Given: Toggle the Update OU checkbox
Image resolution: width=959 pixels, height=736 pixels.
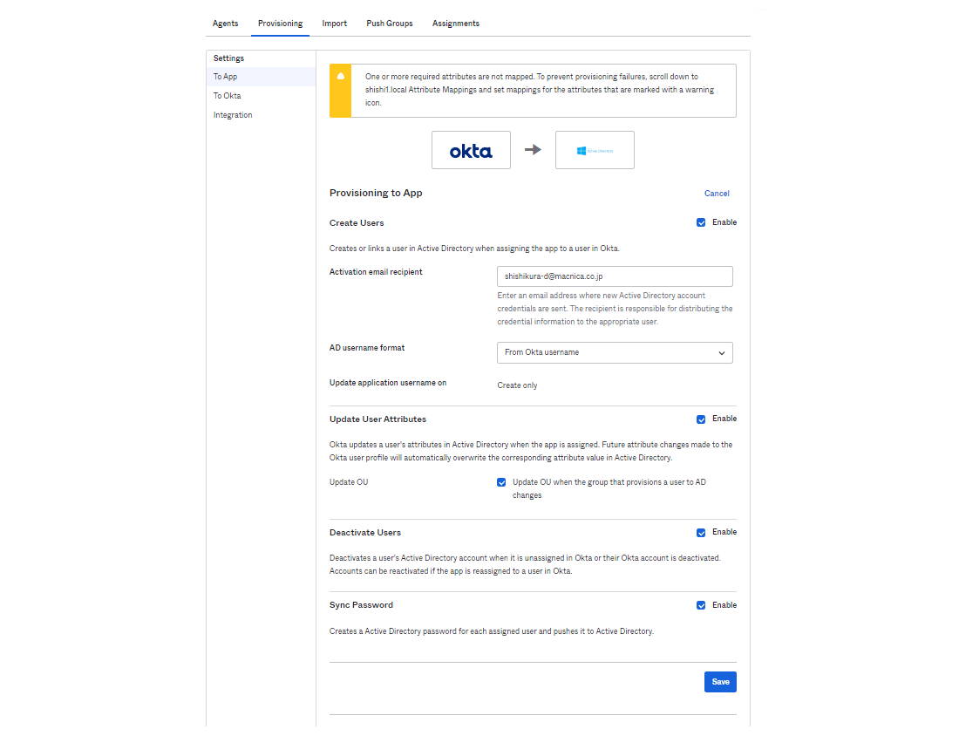Looking at the screenshot, I should pyautogui.click(x=501, y=482).
